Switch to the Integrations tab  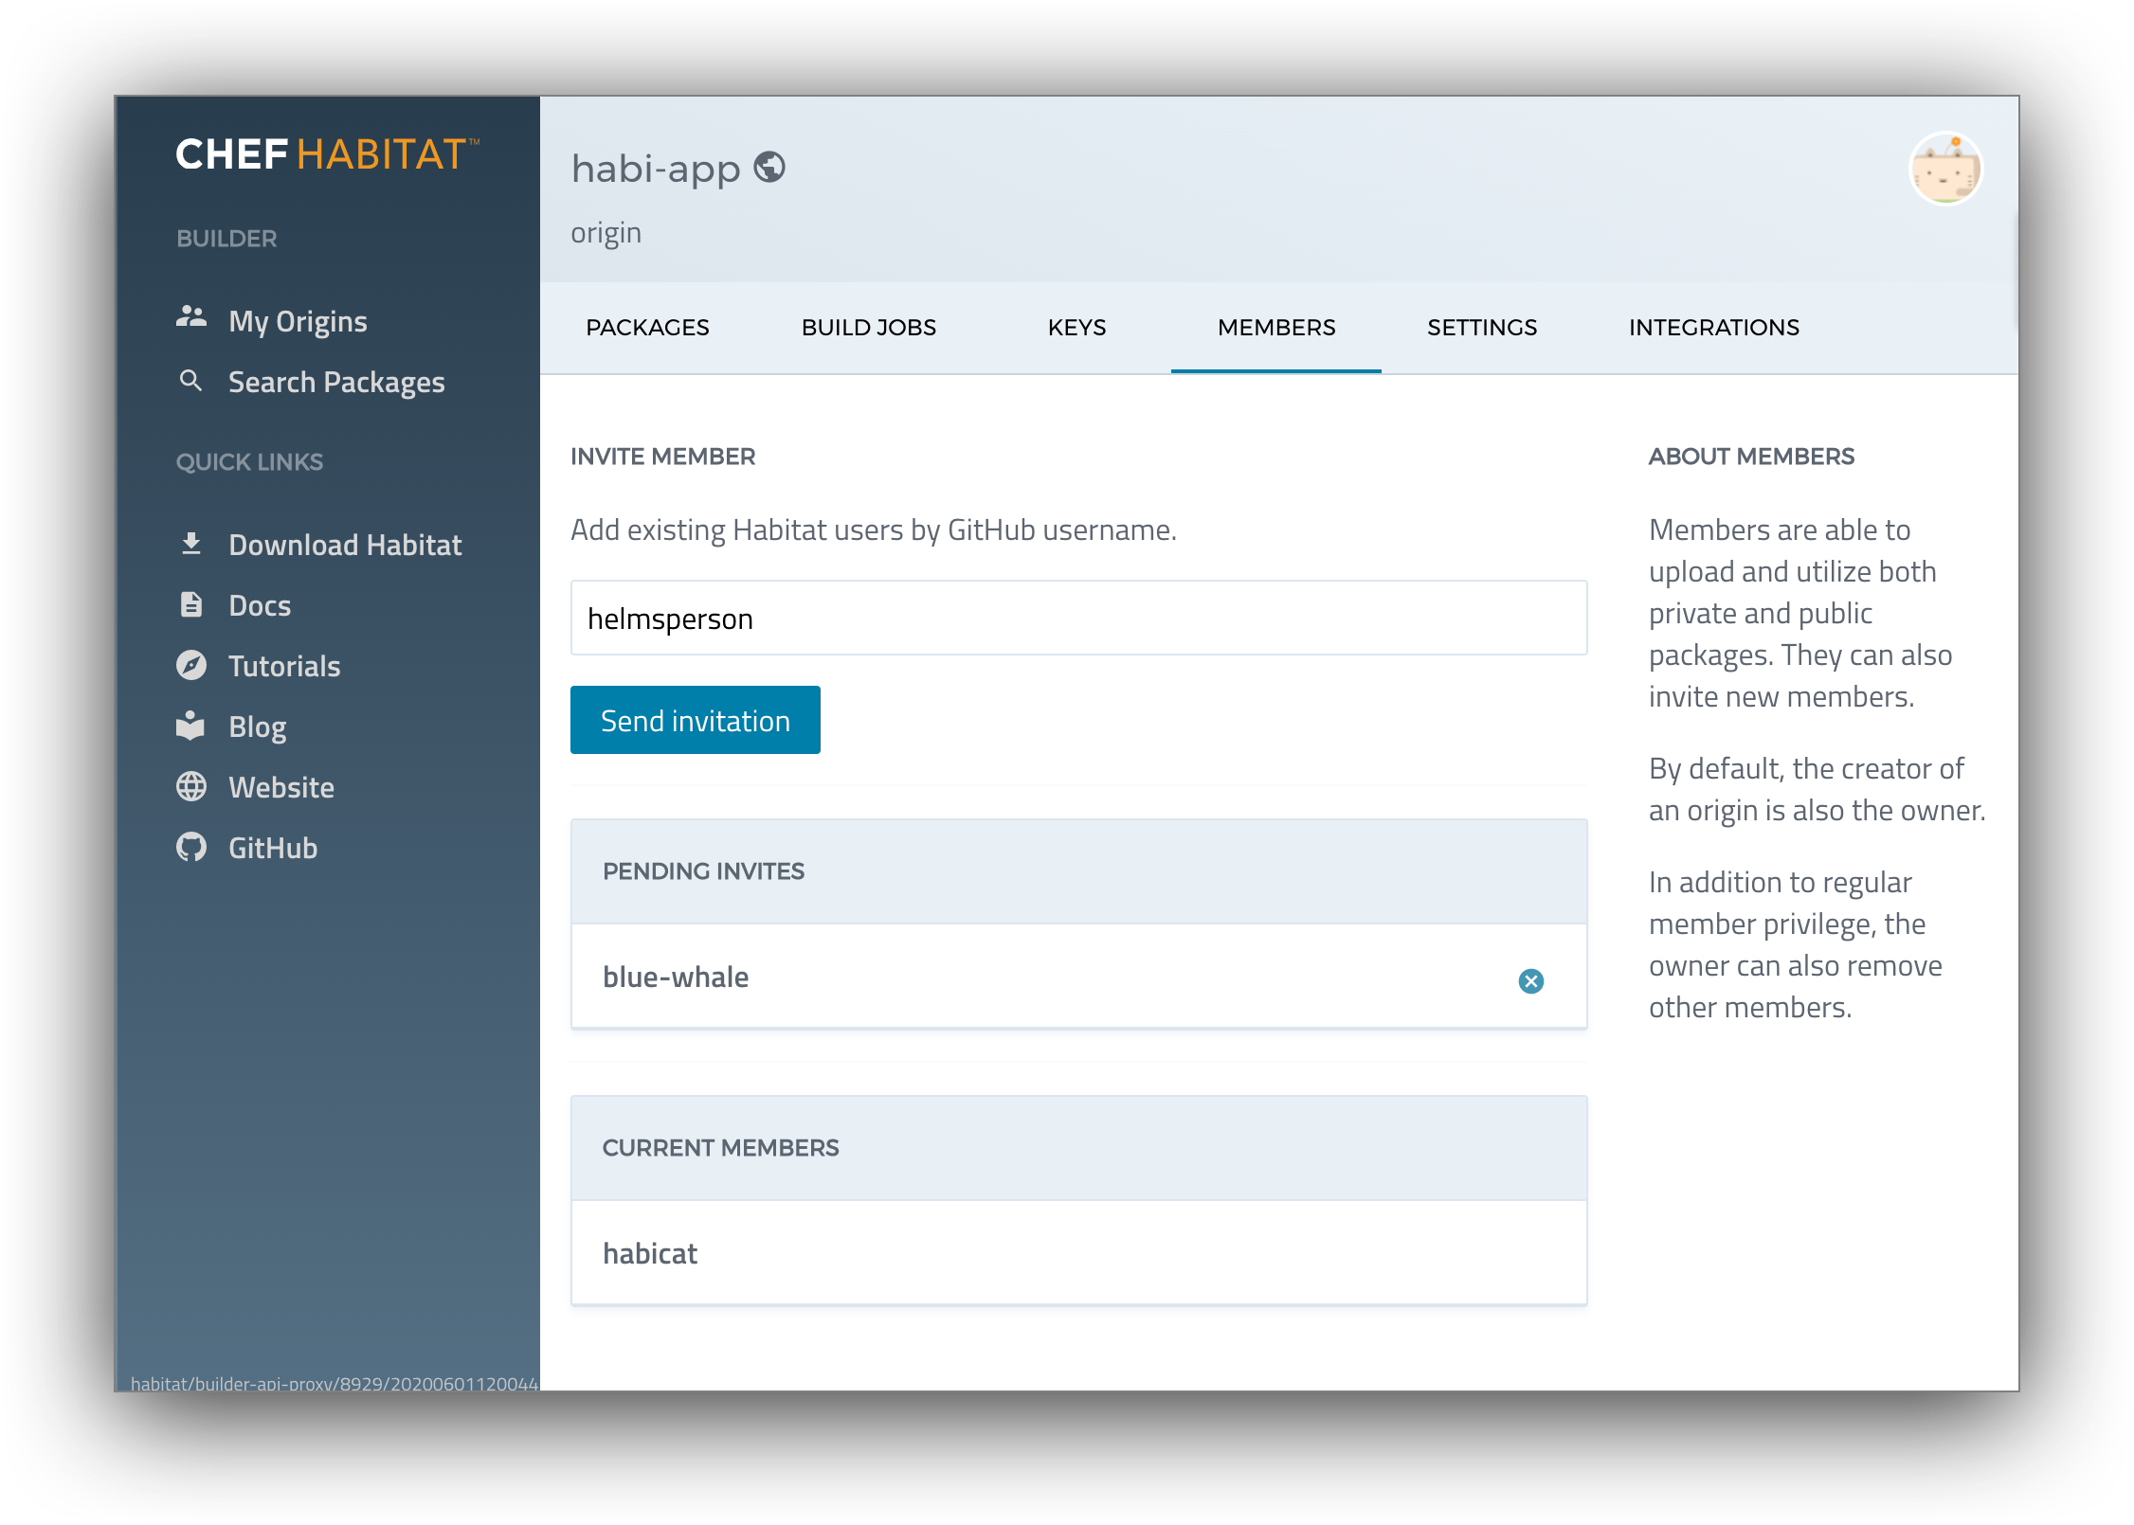tap(1713, 327)
